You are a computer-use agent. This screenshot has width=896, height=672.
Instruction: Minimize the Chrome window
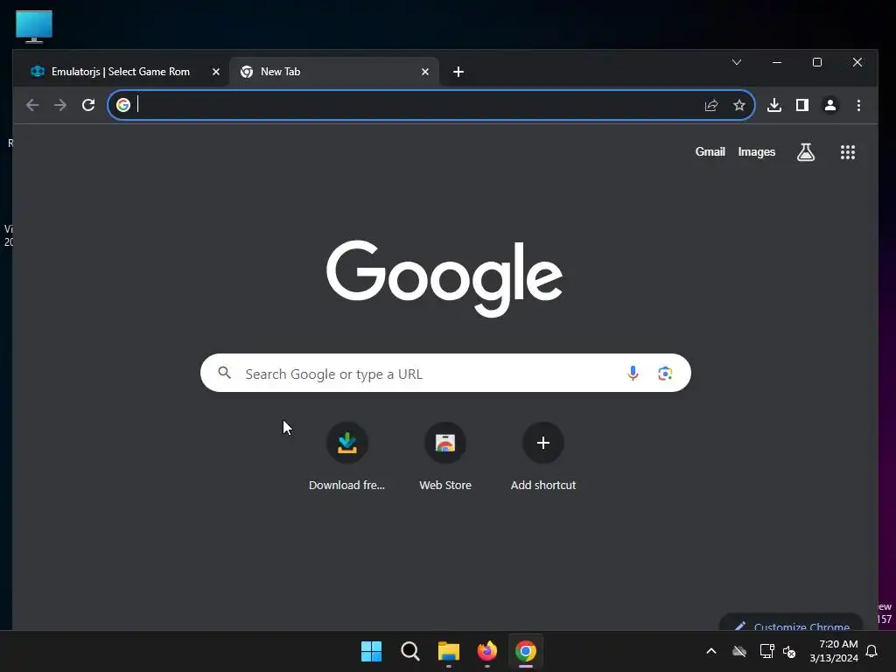pyautogui.click(x=777, y=62)
